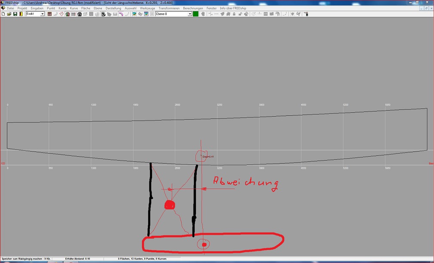Open a file with the folder icon
The image size is (434, 263).
pyautogui.click(x=9, y=14)
